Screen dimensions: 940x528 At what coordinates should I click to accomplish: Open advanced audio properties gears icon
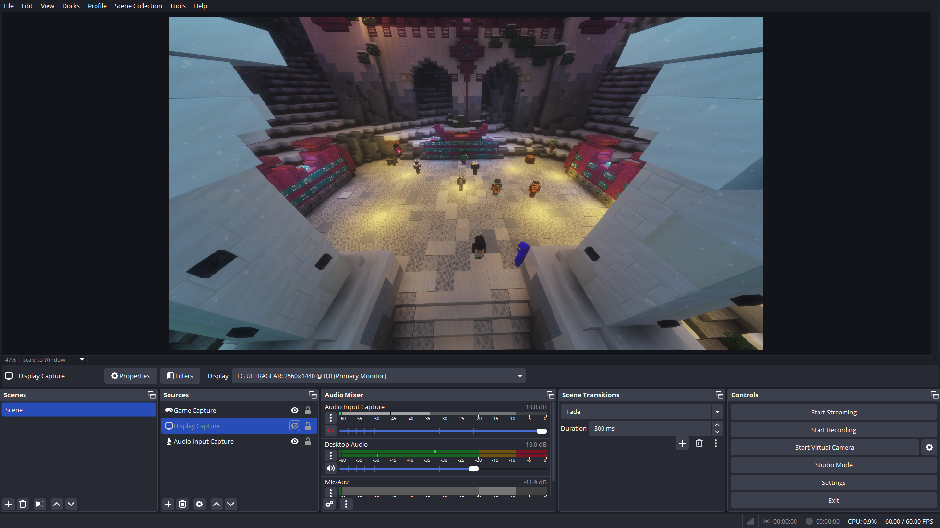point(329,504)
